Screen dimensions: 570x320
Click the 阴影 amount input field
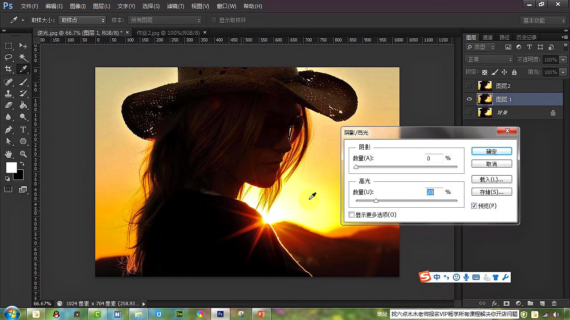[434, 158]
